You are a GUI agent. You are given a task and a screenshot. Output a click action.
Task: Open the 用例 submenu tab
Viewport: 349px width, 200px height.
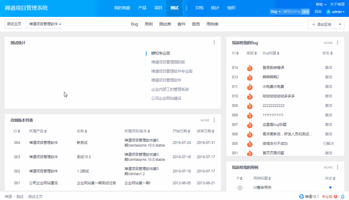[x=149, y=24]
